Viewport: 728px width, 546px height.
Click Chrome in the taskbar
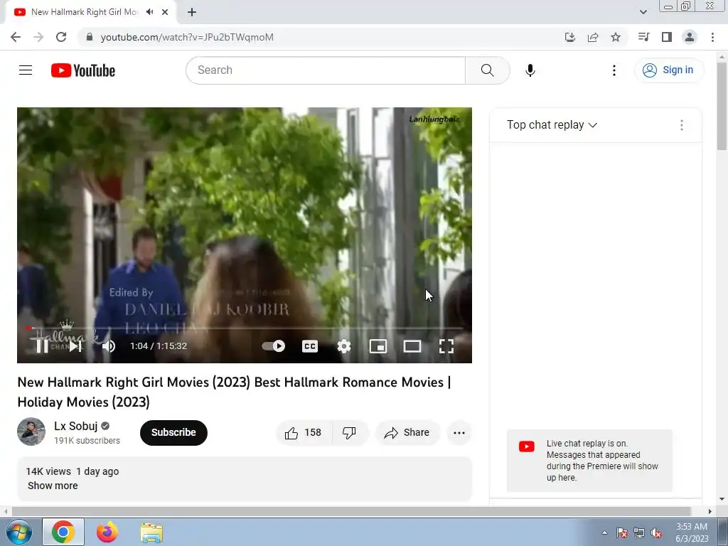pos(63,532)
